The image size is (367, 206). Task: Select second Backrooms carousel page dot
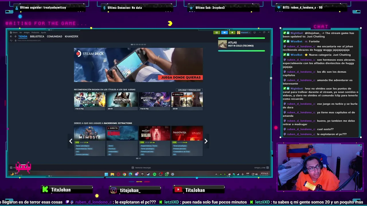pos(140,158)
